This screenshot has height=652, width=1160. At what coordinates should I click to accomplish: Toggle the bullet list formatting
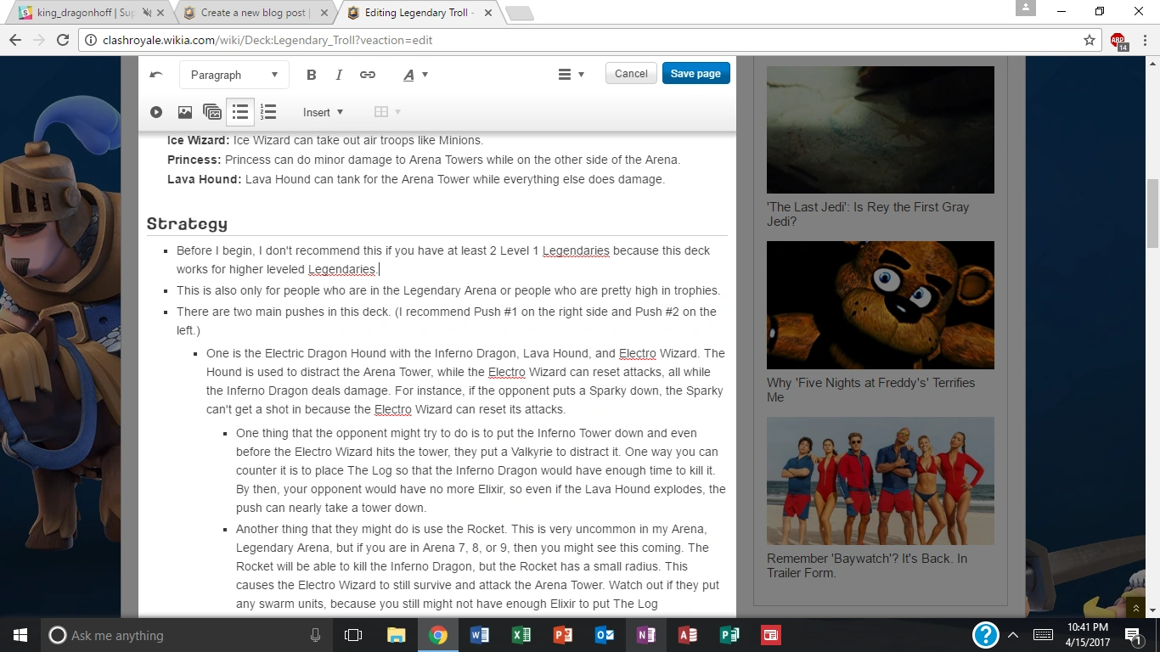point(240,112)
